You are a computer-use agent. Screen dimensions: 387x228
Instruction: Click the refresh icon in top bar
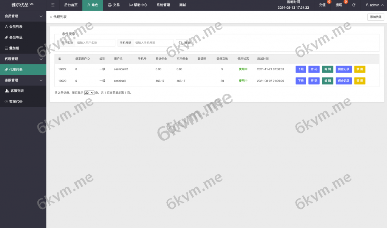354,5
